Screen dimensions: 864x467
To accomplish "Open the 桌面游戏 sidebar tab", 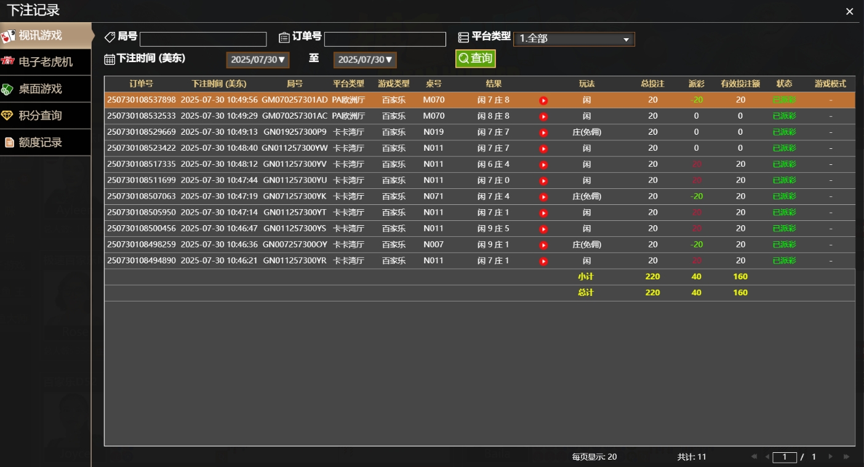I will pos(46,89).
